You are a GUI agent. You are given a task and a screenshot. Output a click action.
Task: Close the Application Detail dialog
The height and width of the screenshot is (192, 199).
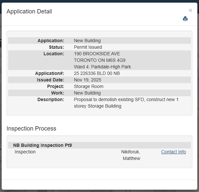point(190,10)
